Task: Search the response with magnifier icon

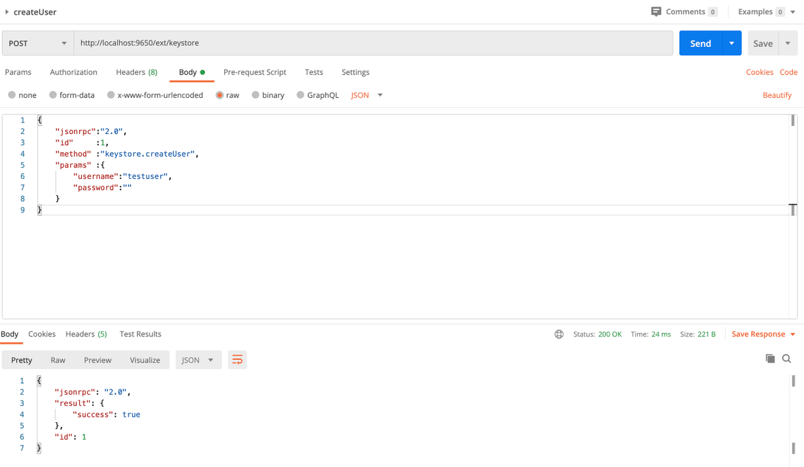Action: [x=787, y=358]
